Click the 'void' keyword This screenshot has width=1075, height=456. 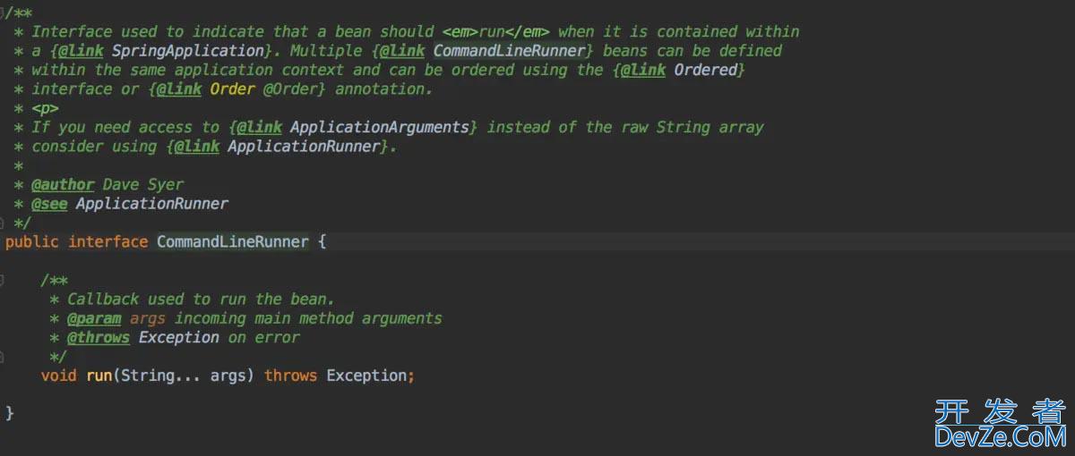pos(58,376)
